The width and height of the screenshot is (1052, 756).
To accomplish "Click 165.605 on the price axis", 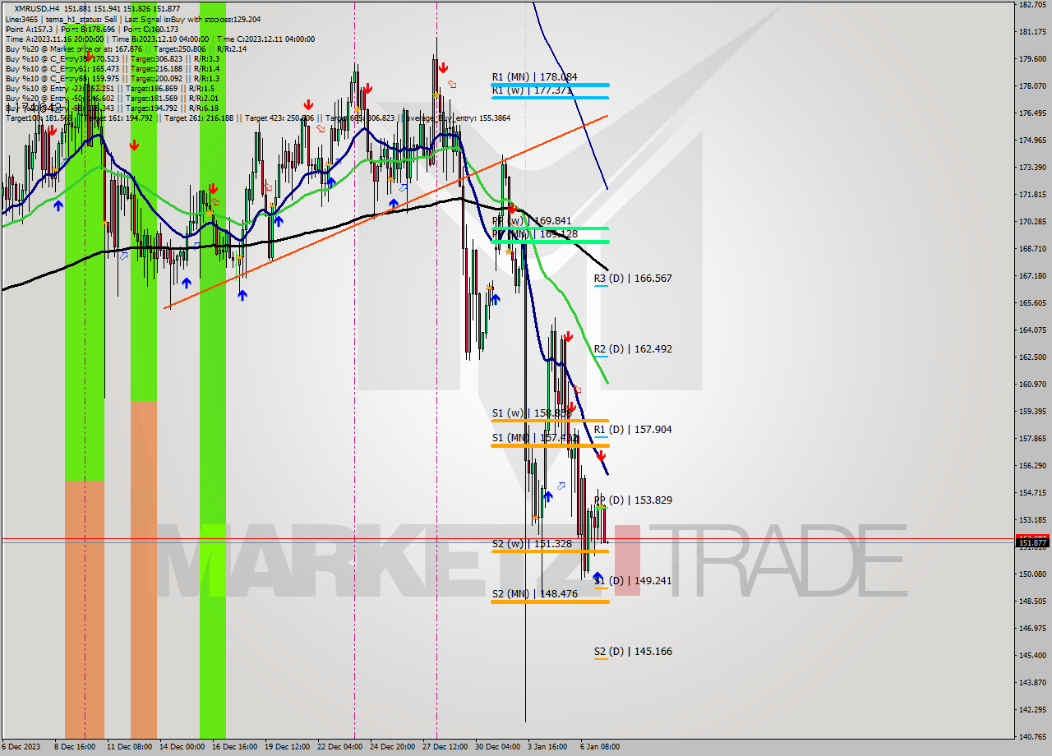I will pyautogui.click(x=1031, y=303).
